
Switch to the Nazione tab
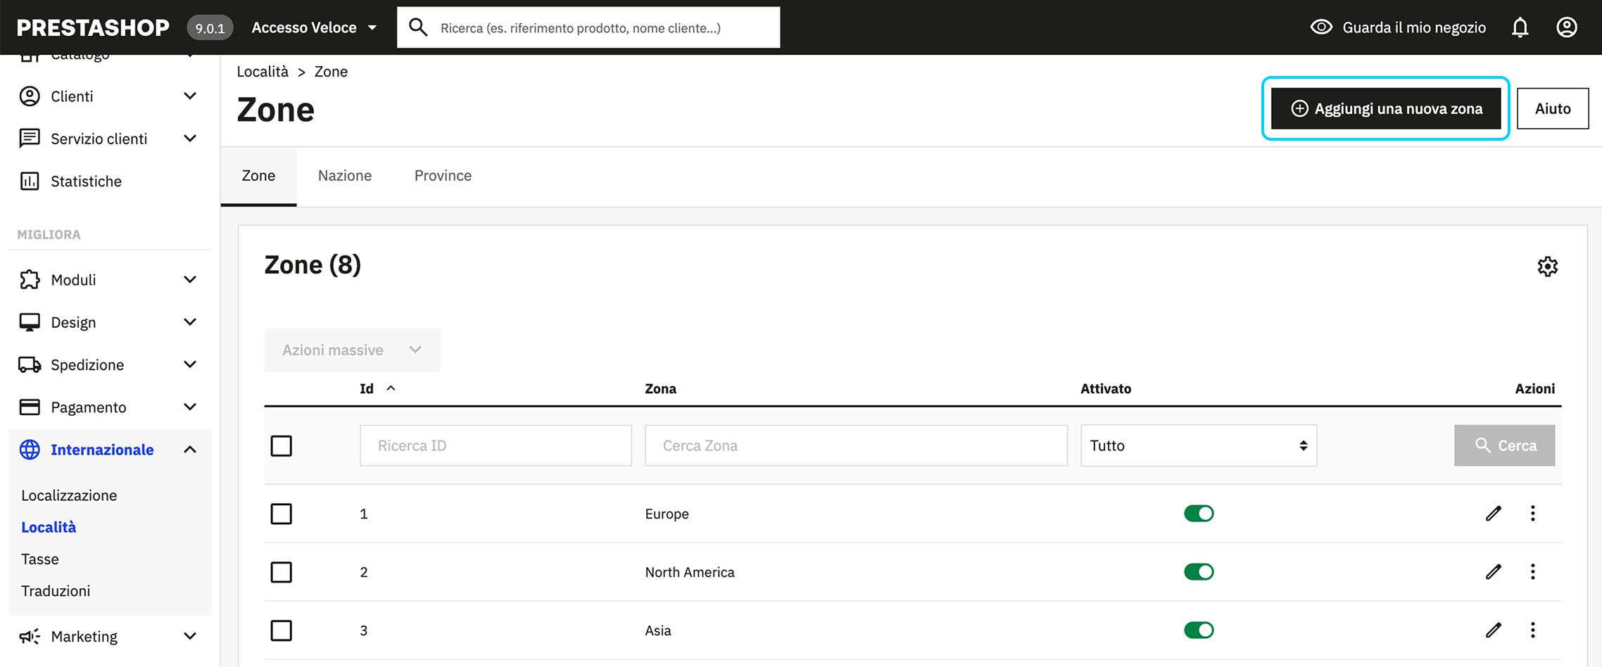pos(345,176)
